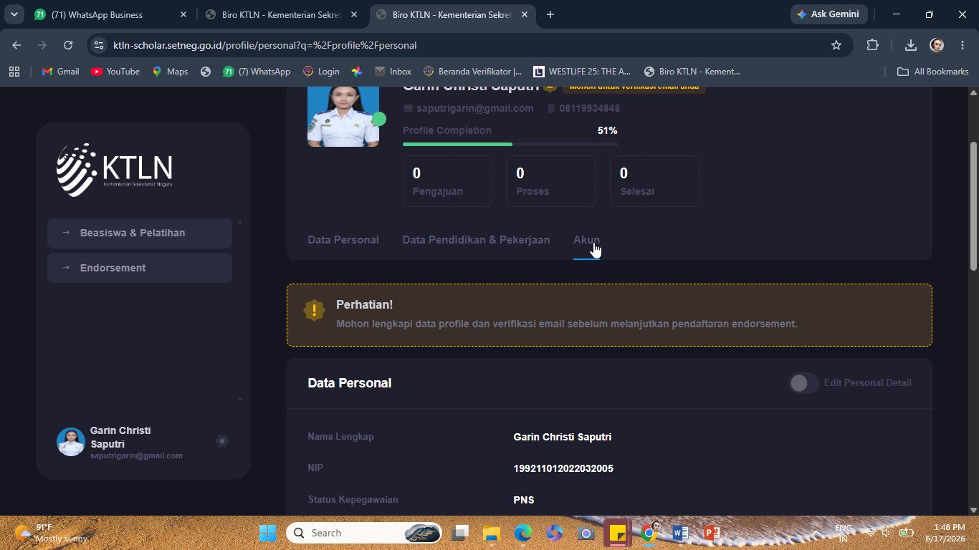
Task: Click NIP value 199211012022032005
Action: coord(563,468)
